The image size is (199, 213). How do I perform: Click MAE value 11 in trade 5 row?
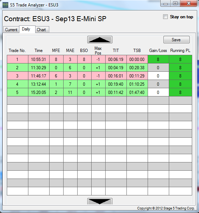pyautogui.click(x=70, y=93)
